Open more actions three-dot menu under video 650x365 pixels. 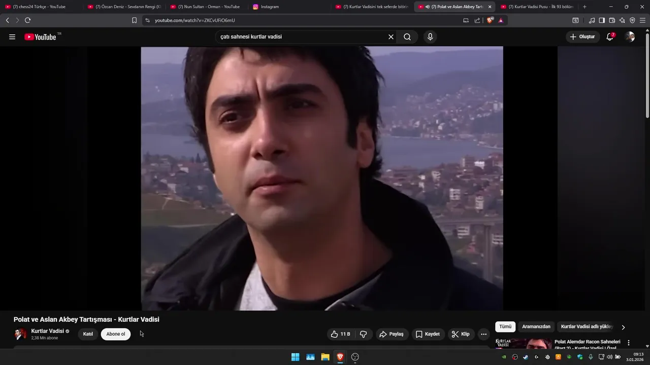tap(483, 334)
